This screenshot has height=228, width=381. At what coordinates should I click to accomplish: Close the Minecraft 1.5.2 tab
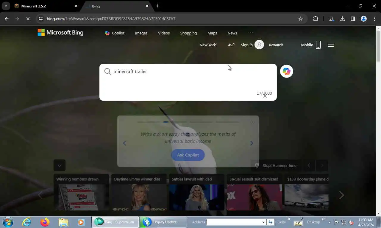tap(76, 6)
